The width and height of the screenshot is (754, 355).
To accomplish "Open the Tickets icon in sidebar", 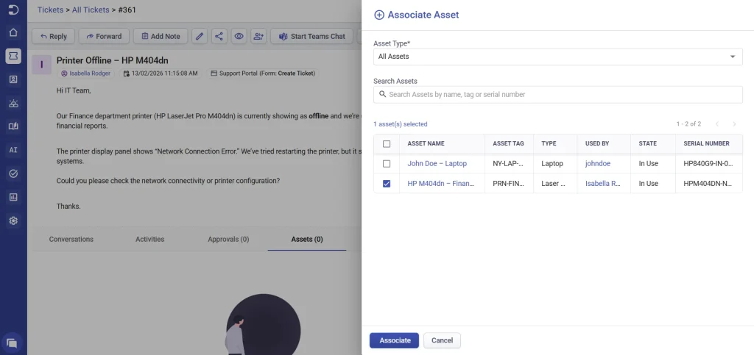I will tap(13, 56).
